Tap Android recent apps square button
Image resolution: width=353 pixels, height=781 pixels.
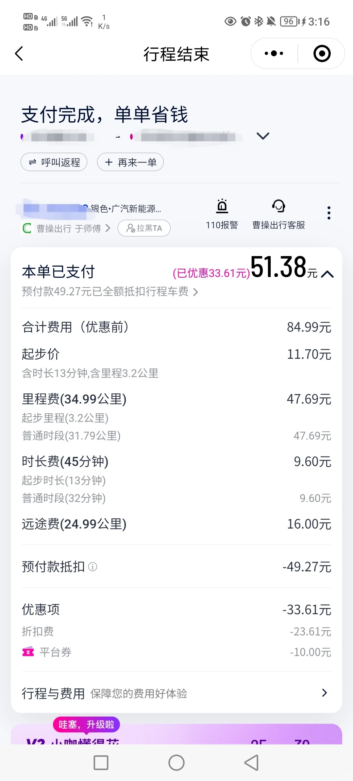coord(101,763)
